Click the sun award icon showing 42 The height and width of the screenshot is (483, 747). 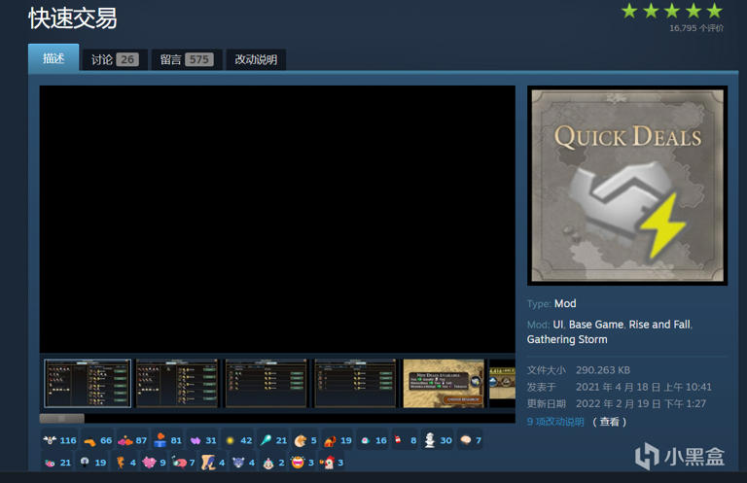click(x=231, y=440)
